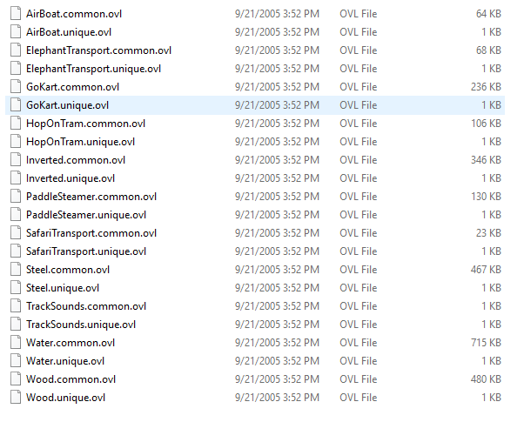Click the file icon beside Wood.unique.ovl

pos(16,398)
